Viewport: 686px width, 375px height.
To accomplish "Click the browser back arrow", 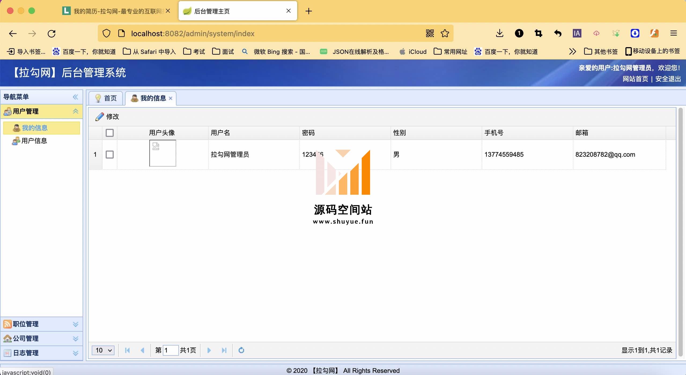I will click(x=13, y=33).
